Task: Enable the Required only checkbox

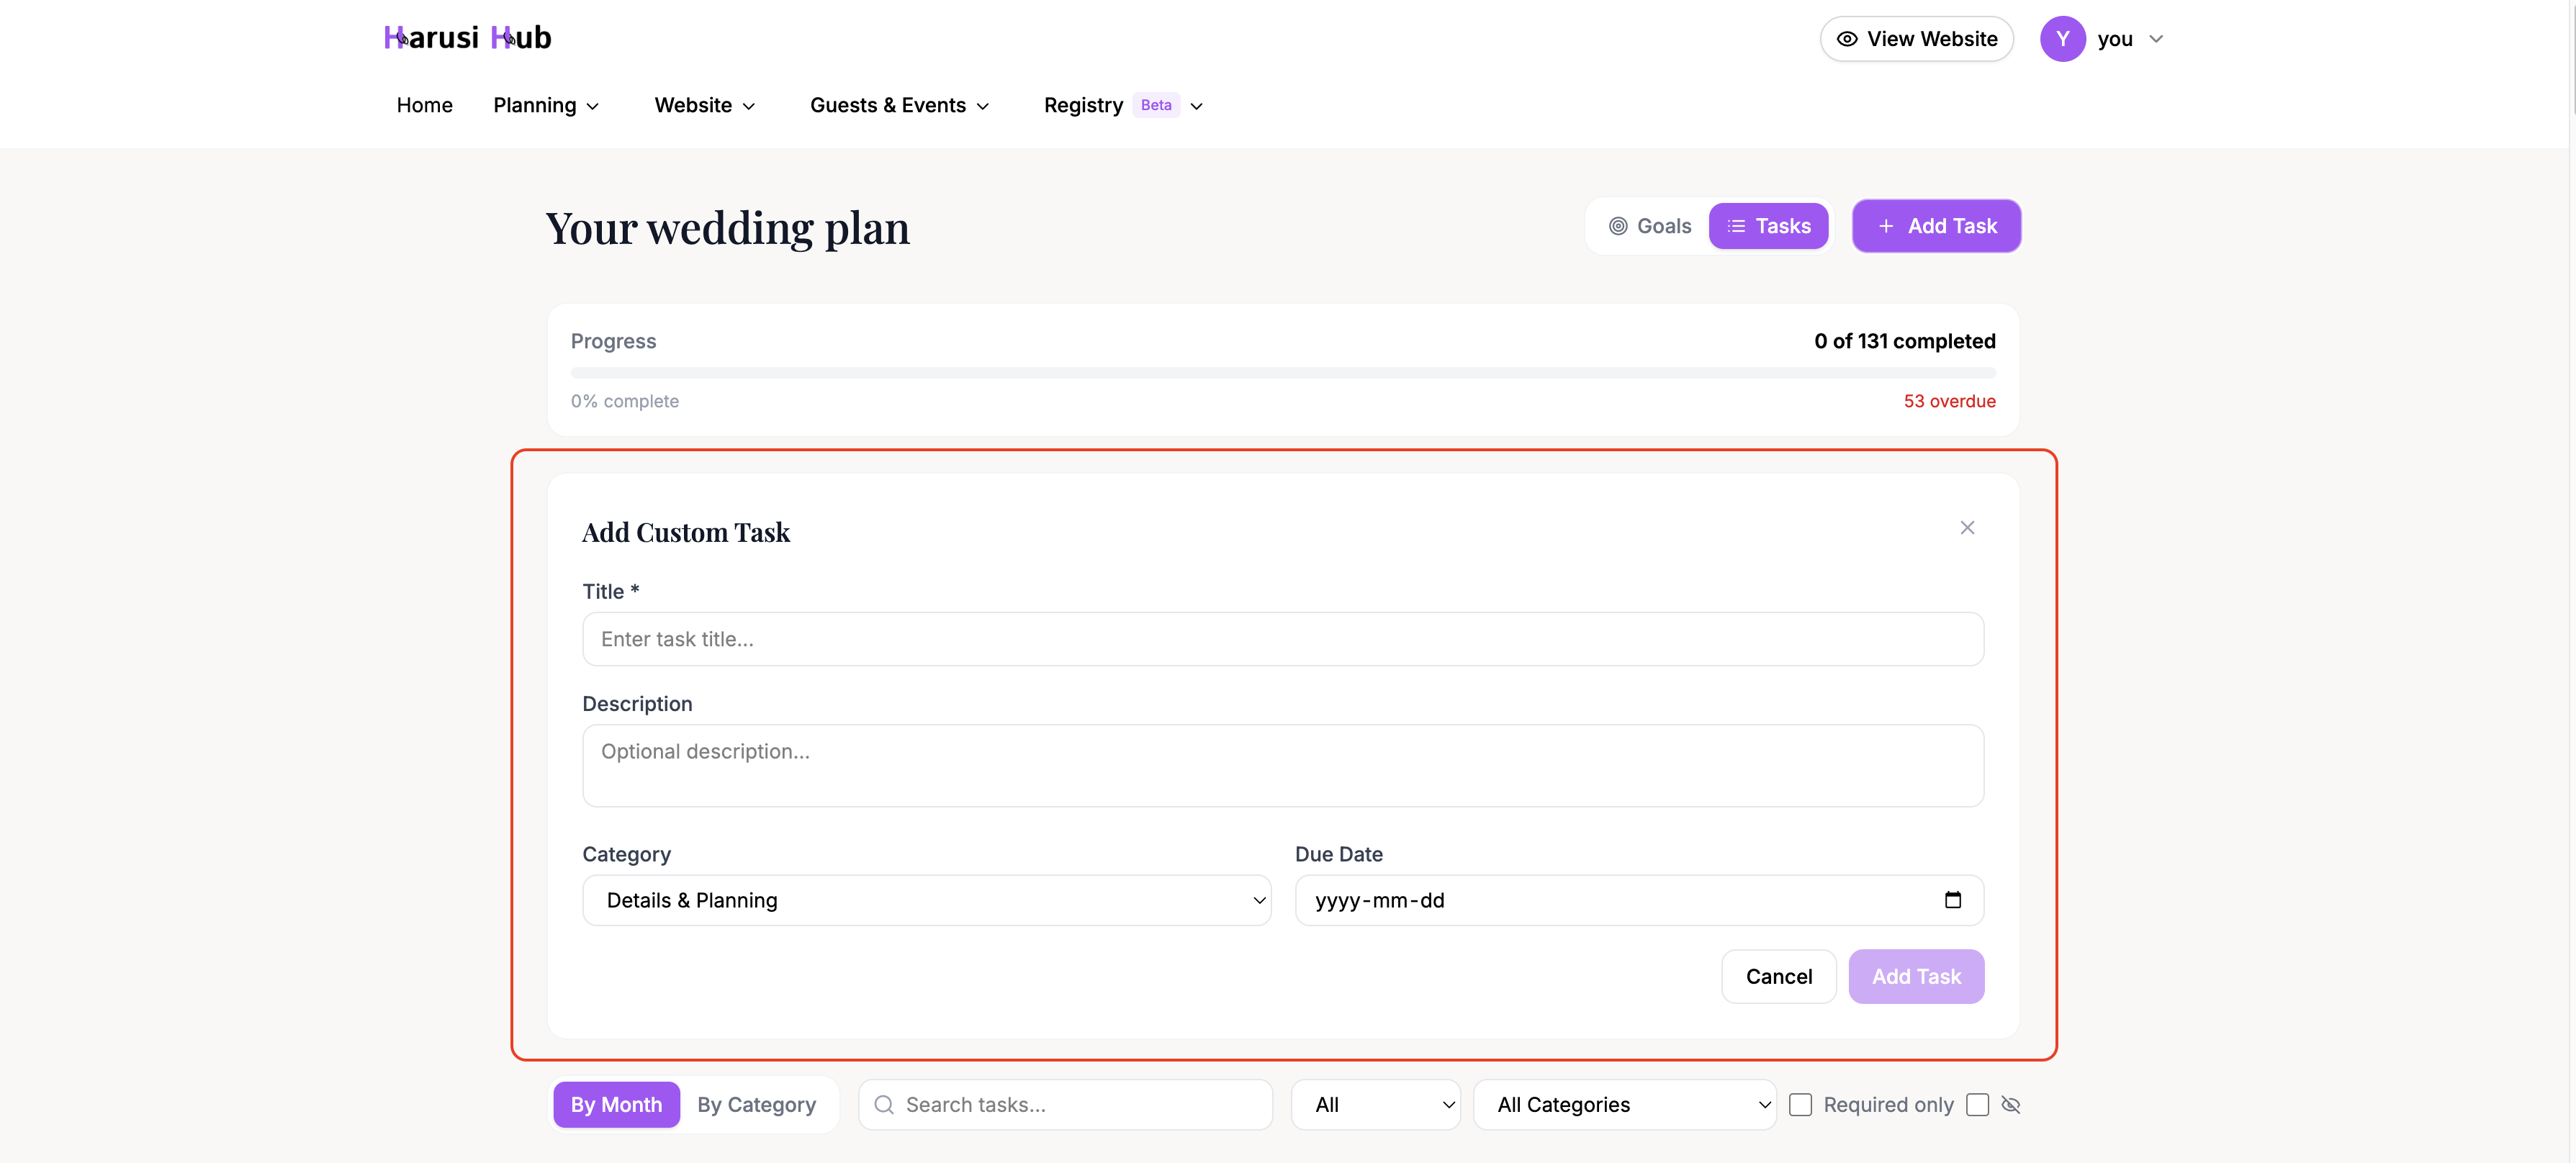Action: tap(1802, 1105)
